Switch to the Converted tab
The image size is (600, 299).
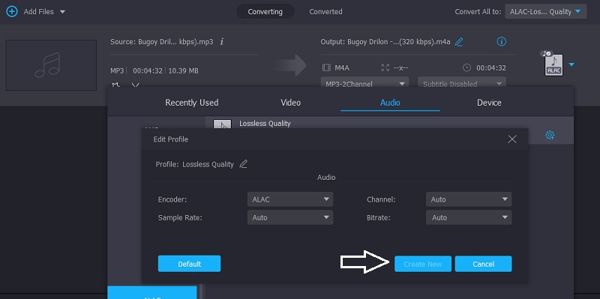pyautogui.click(x=325, y=11)
